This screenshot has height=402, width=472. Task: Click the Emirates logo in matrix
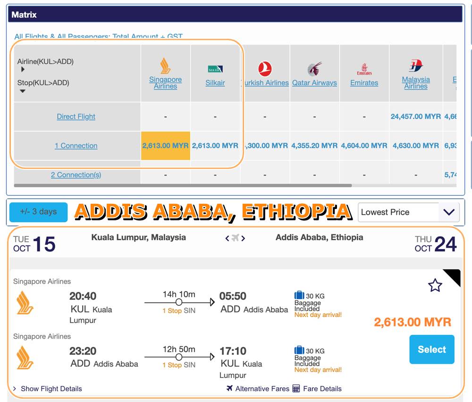[364, 69]
